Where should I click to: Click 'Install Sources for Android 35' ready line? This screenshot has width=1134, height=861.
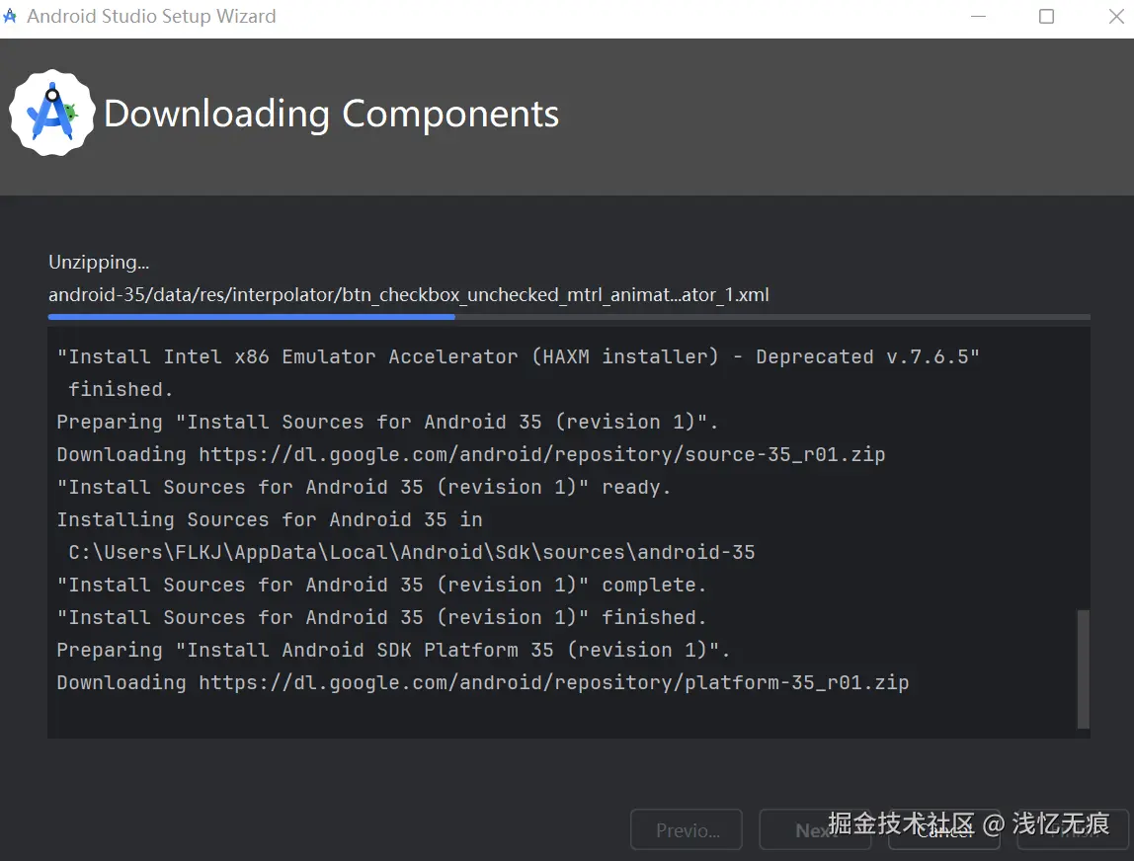(x=364, y=487)
